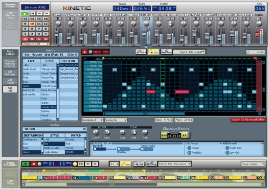Select groove pad 7

39,29
